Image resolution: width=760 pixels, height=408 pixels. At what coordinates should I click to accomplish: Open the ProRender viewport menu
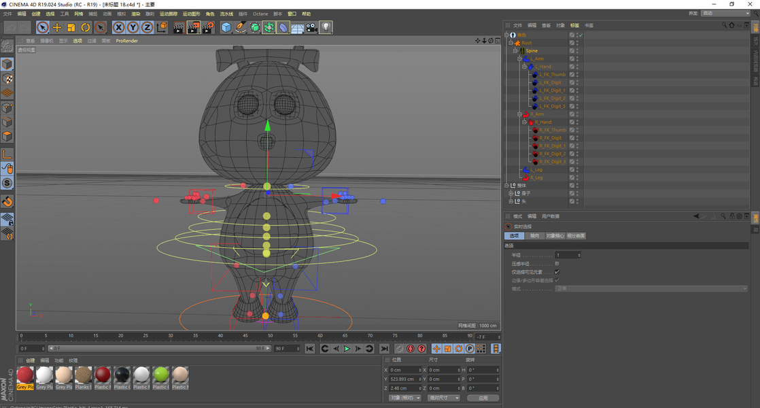[127, 41]
